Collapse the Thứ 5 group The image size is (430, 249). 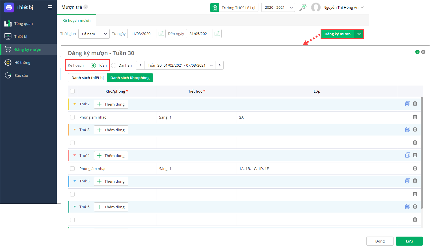point(75,181)
